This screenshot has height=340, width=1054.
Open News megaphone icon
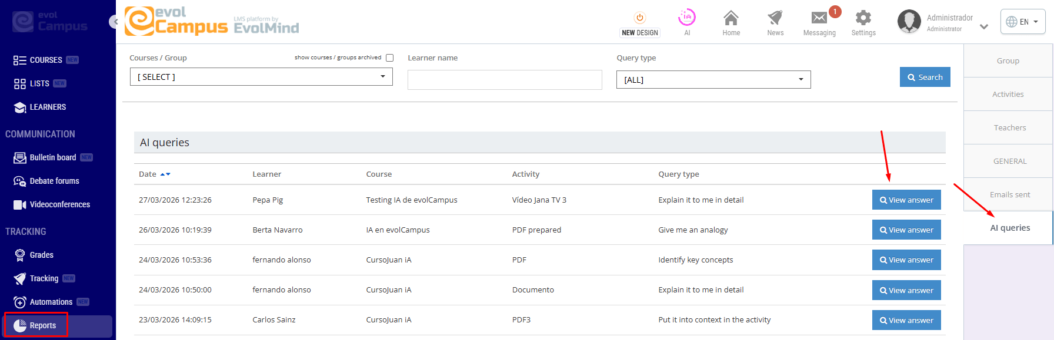coord(775,18)
